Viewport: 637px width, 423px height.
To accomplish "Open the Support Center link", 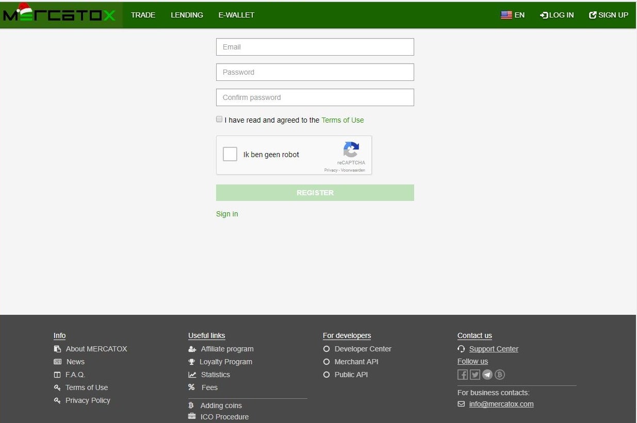I will (x=494, y=349).
